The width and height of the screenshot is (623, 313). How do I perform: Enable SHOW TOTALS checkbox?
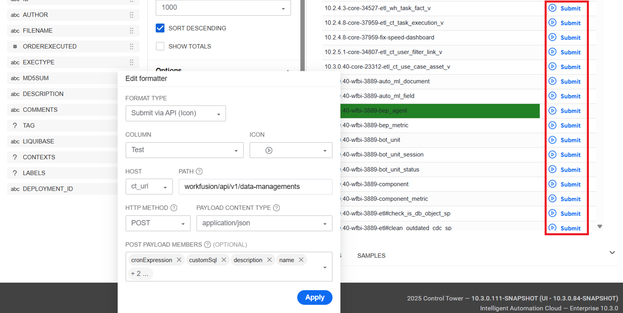[160, 46]
